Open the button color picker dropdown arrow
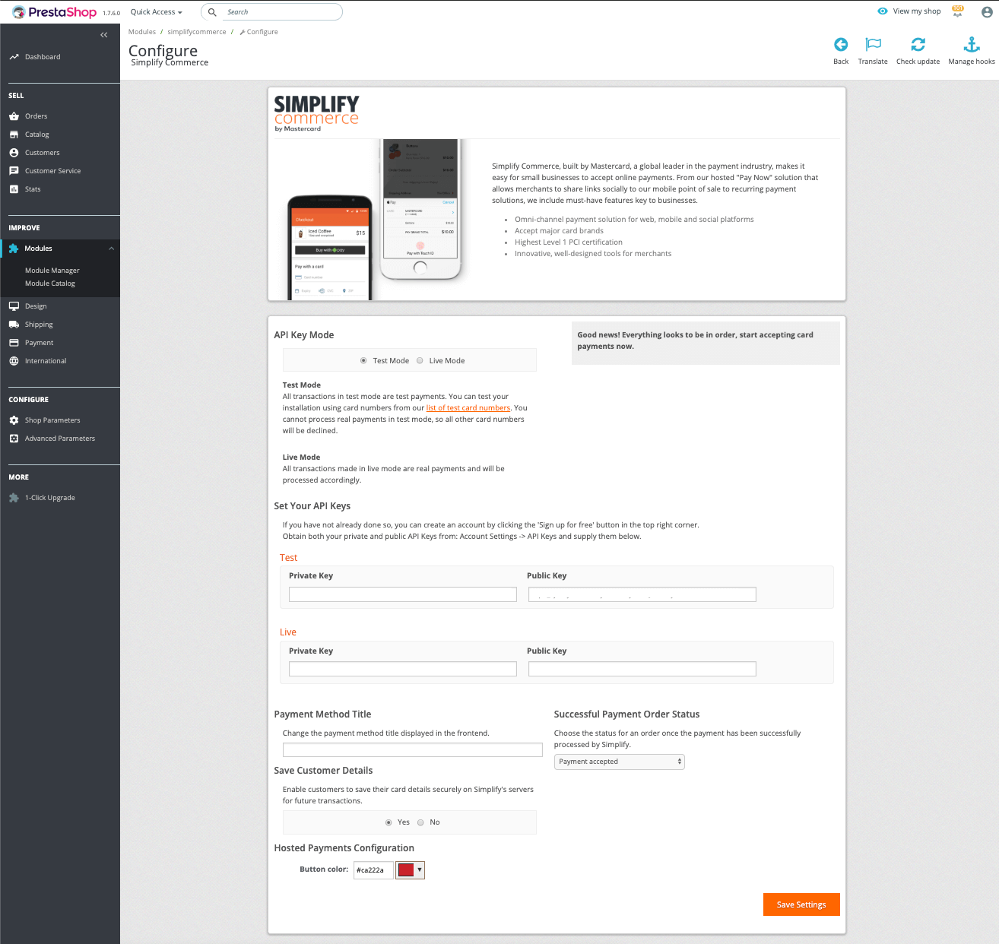 (420, 870)
